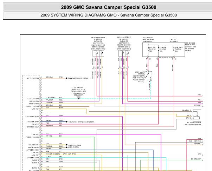Click the "TAN 1" label at the pressure sensor
212x171 pixels.
point(188,116)
